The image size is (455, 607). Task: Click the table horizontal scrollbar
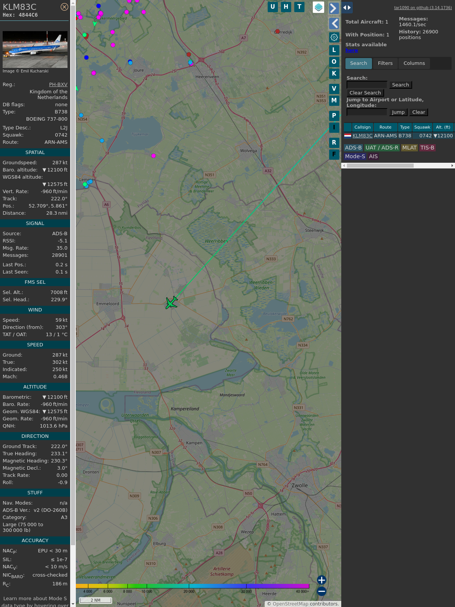click(380, 166)
